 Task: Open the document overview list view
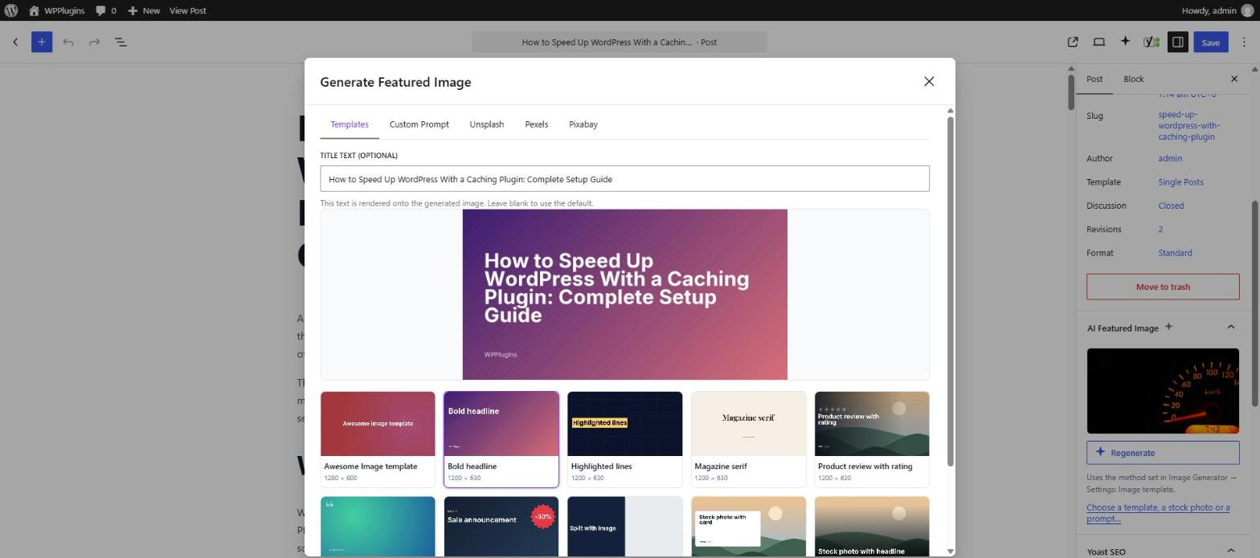pyautogui.click(x=121, y=42)
